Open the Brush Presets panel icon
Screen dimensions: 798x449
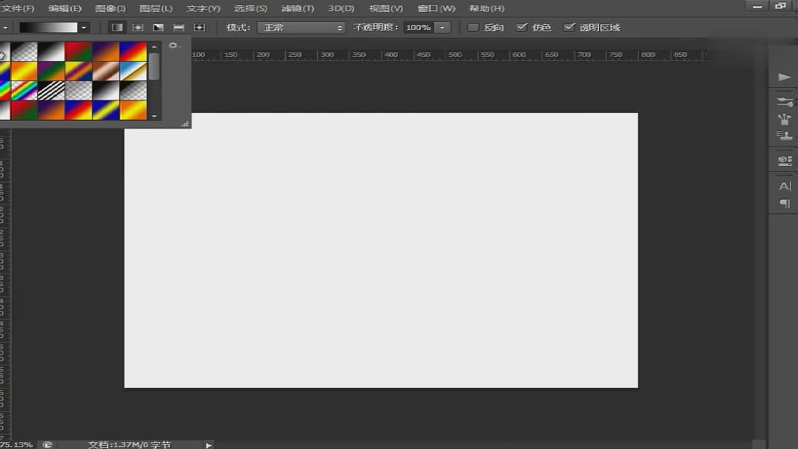784,101
